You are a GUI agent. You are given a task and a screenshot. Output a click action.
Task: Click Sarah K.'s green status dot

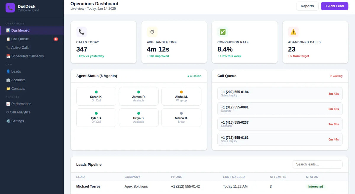[96, 92]
